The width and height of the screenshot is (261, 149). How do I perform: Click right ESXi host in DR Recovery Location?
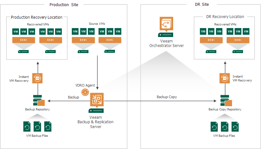238,40
